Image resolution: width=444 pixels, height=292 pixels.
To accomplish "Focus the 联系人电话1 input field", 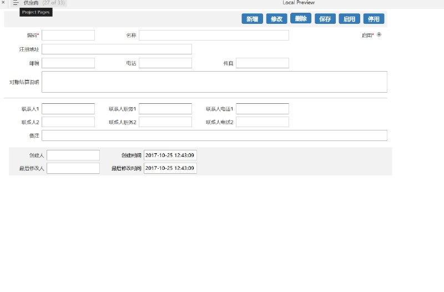I will point(263,109).
